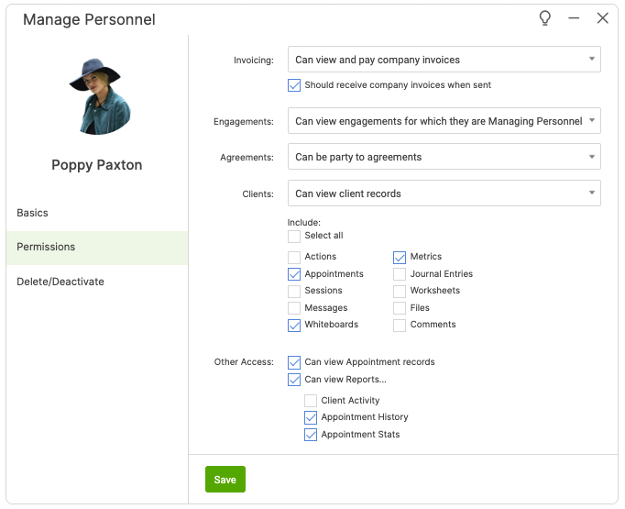Open the Agreements dropdown menu

(x=444, y=157)
